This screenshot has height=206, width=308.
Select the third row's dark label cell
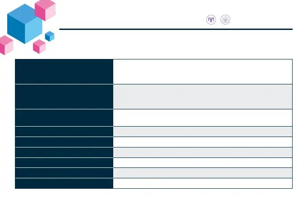[64, 118]
